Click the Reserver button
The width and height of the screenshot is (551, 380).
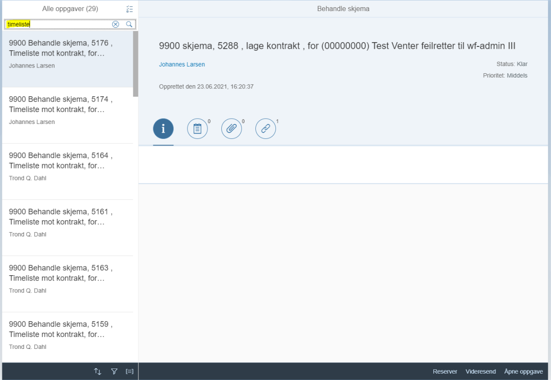coord(445,371)
